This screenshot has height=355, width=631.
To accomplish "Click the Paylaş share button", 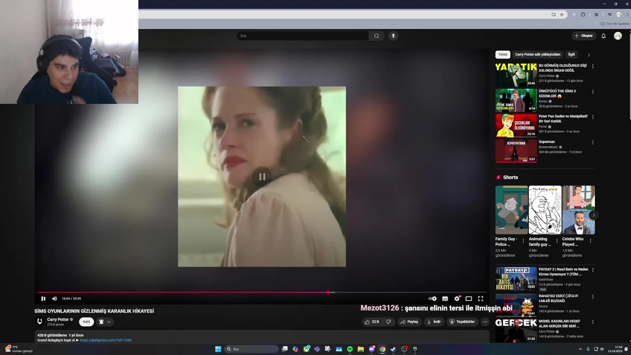I will [409, 321].
